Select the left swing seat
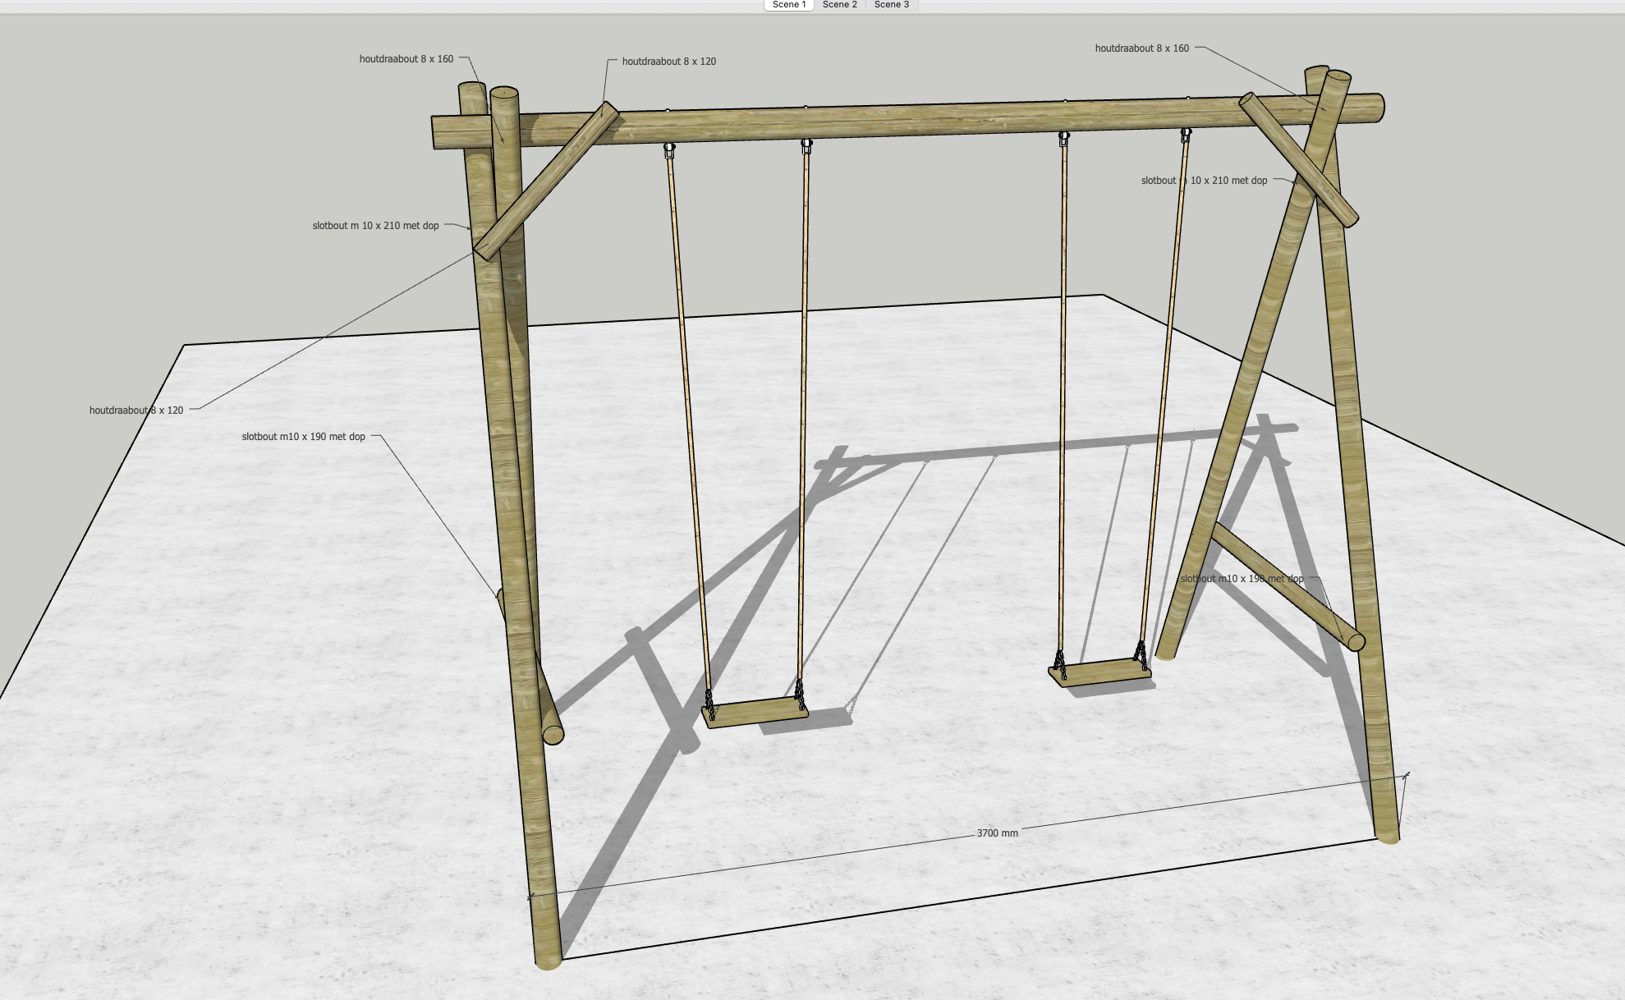Image resolution: width=1625 pixels, height=1000 pixels. click(x=757, y=712)
